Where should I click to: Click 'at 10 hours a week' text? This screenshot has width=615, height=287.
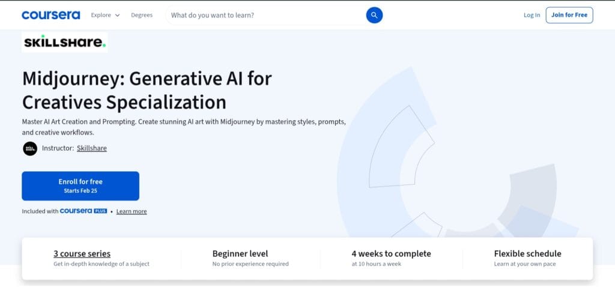[x=377, y=264]
